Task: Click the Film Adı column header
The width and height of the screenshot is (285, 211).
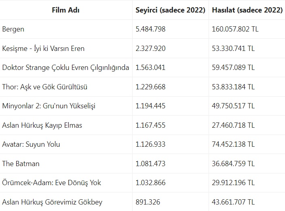Action: (x=65, y=10)
